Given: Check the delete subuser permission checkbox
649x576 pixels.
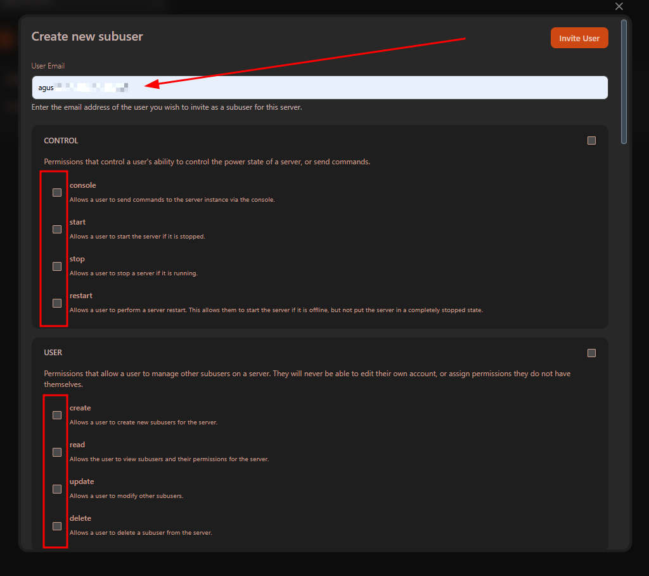Looking at the screenshot, I should [57, 526].
